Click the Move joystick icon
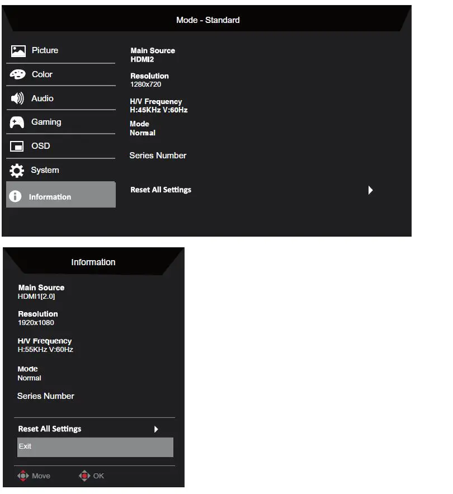The height and width of the screenshot is (494, 453). click(23, 476)
